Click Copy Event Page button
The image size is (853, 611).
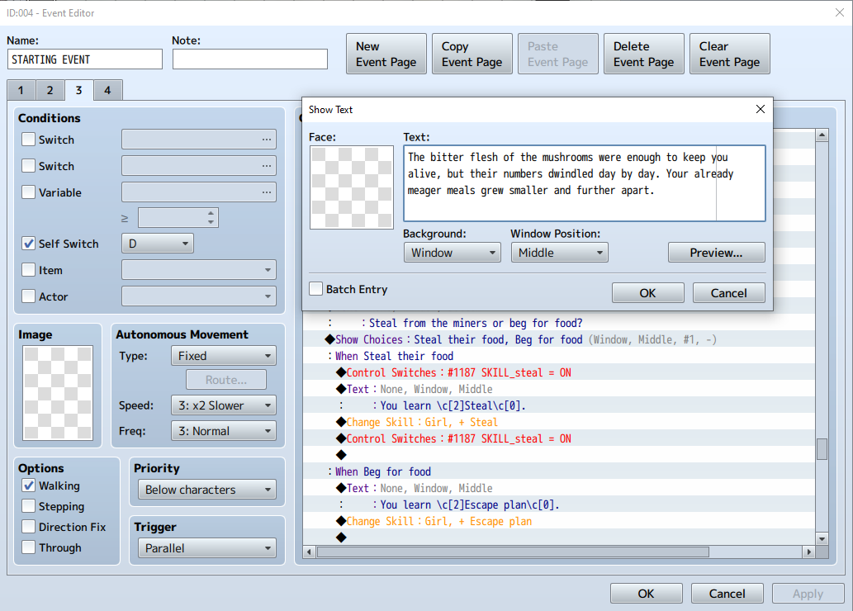(472, 54)
